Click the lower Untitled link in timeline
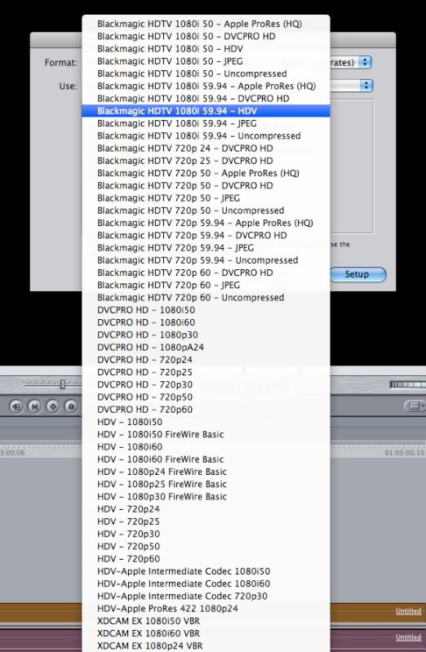 (x=408, y=636)
